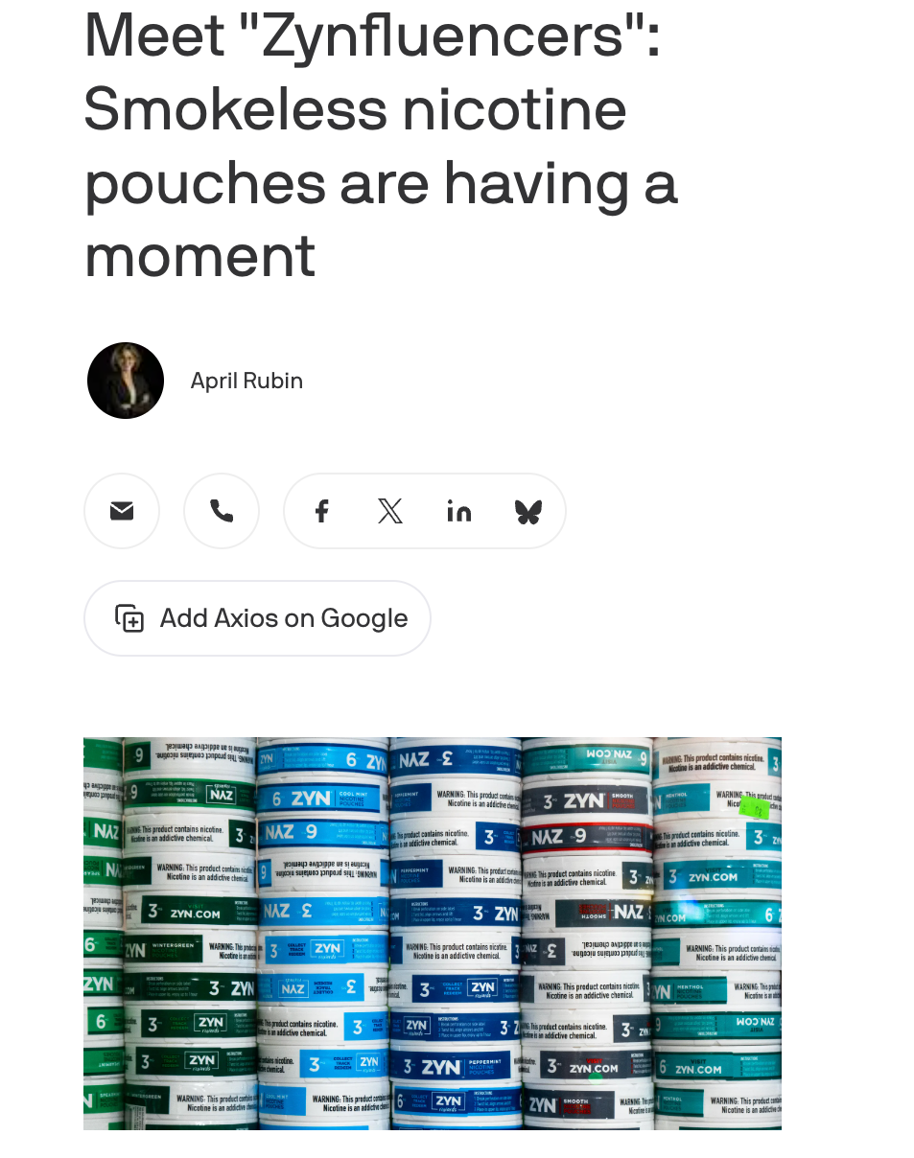Open April Rubin's author avatar
Screen dimensions: 914x1158
[126, 381]
